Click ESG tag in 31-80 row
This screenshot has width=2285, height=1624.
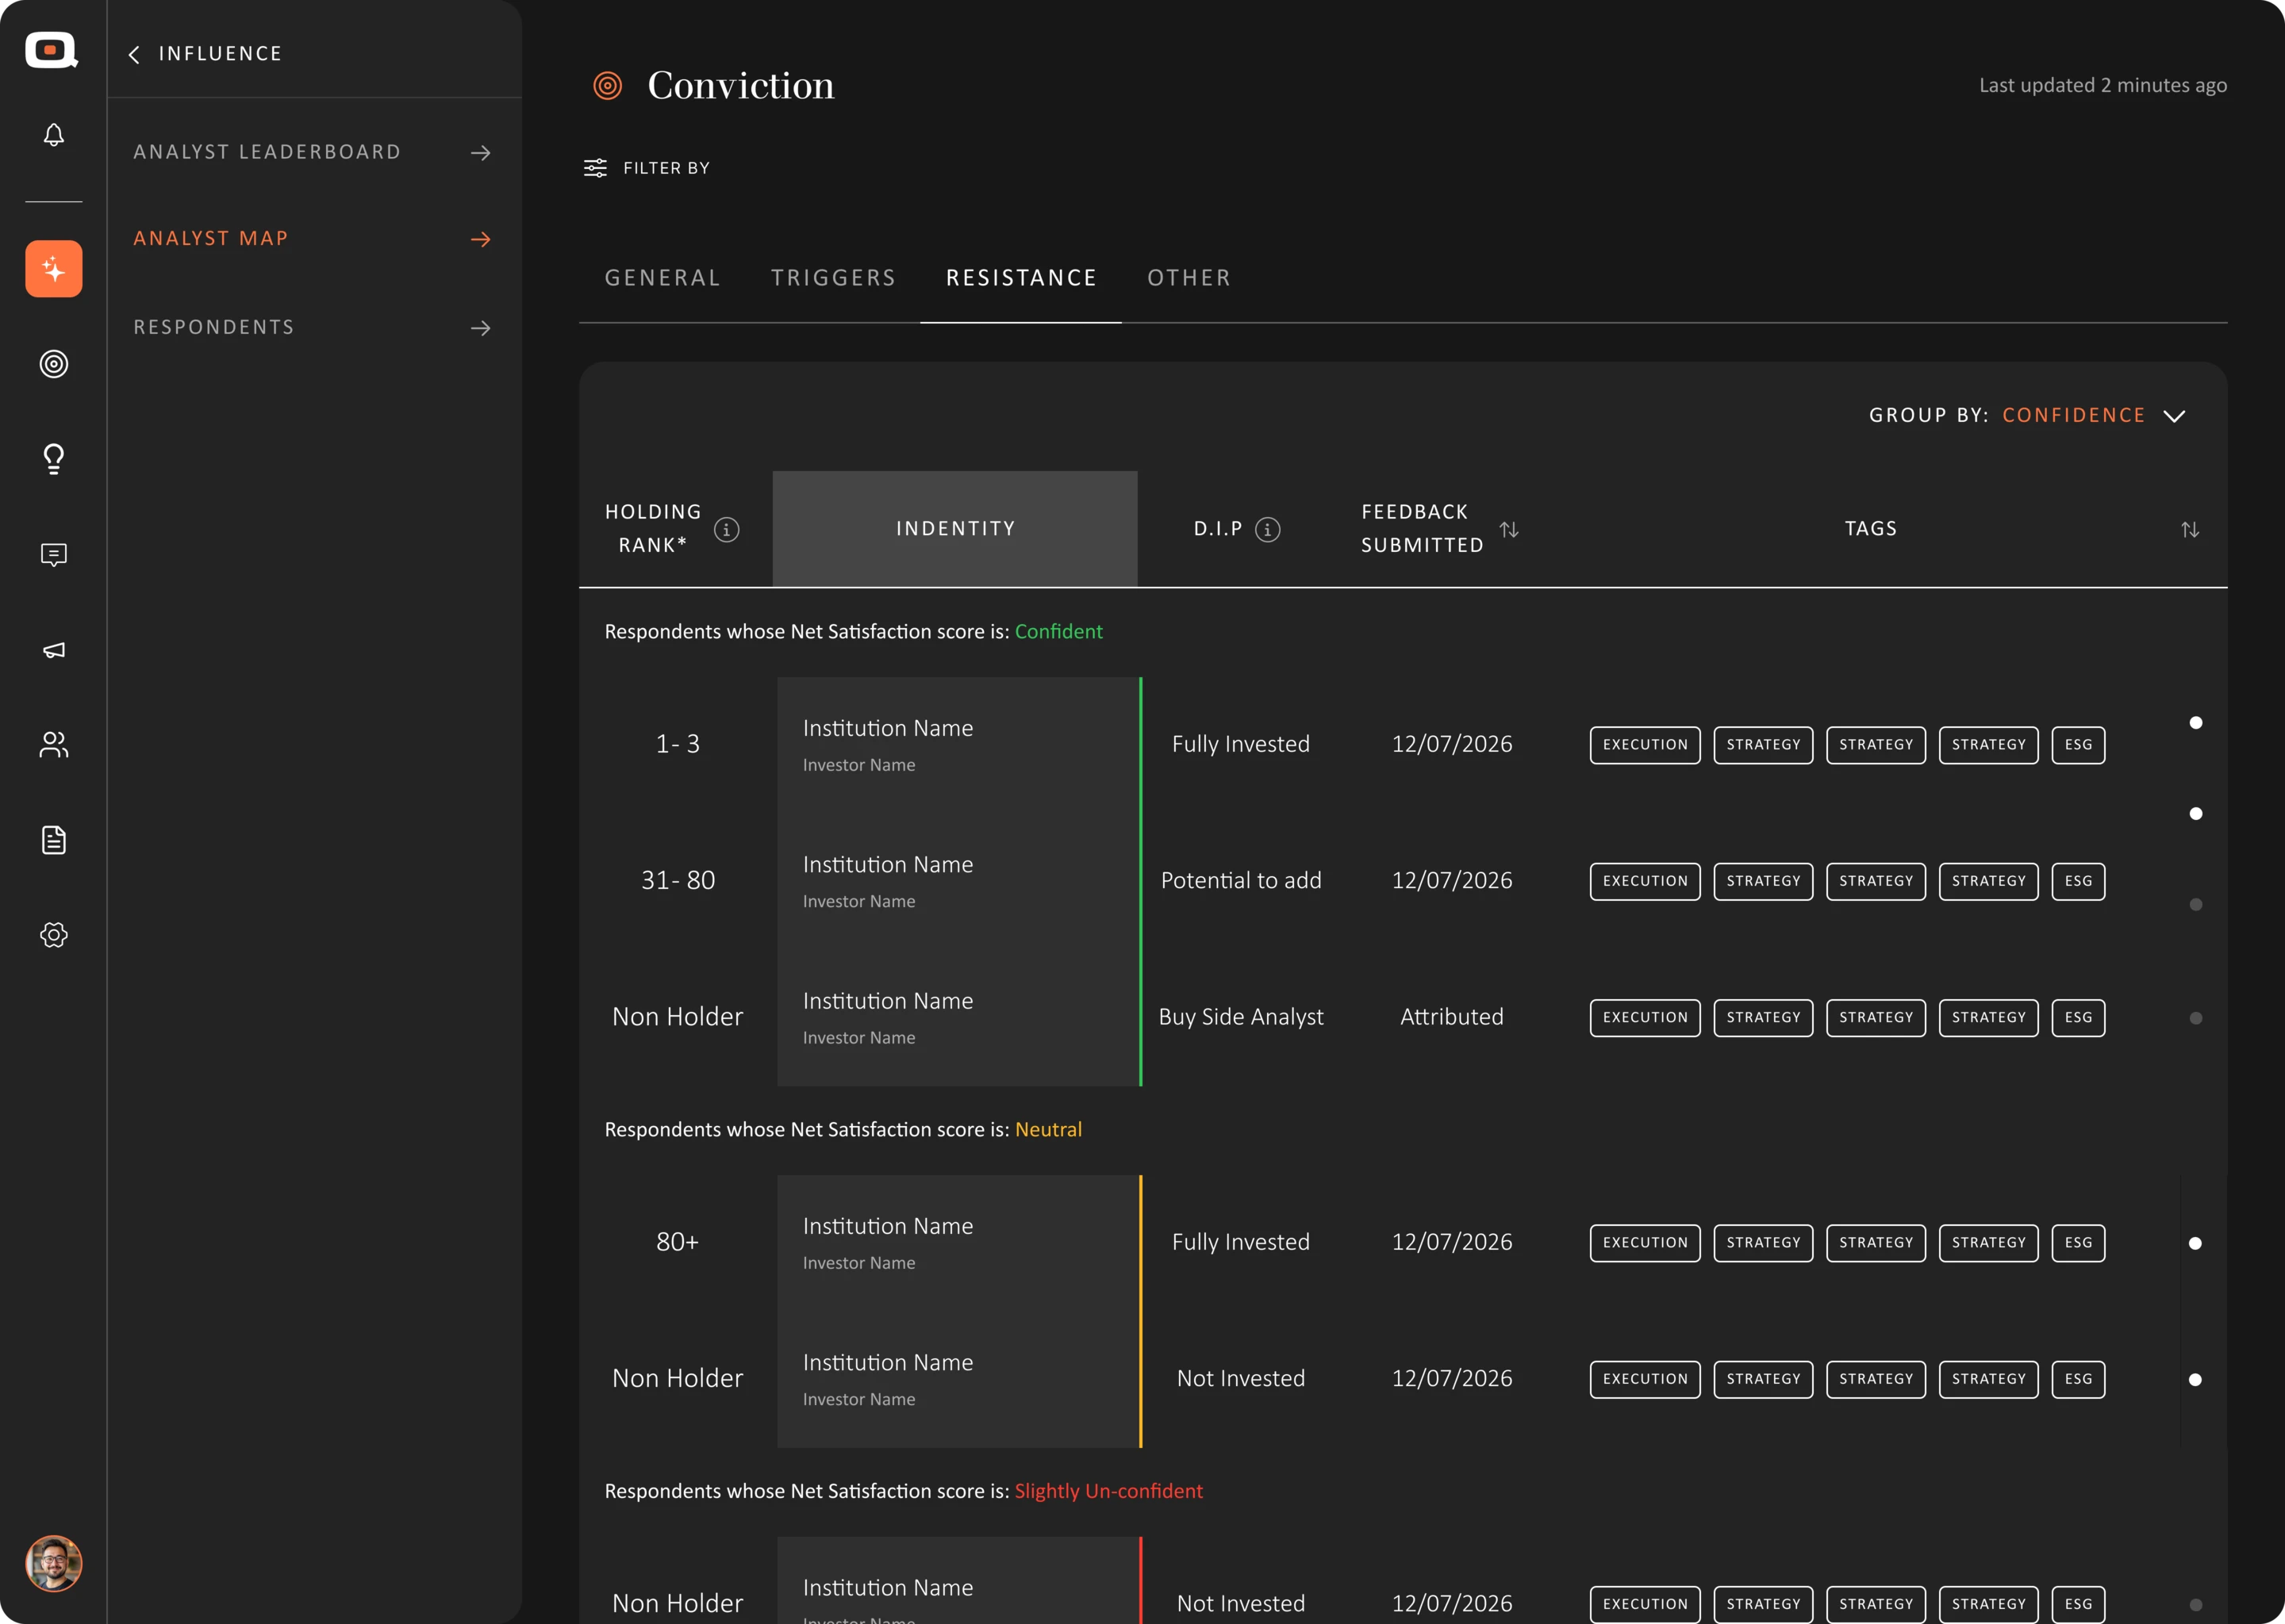tap(2078, 881)
